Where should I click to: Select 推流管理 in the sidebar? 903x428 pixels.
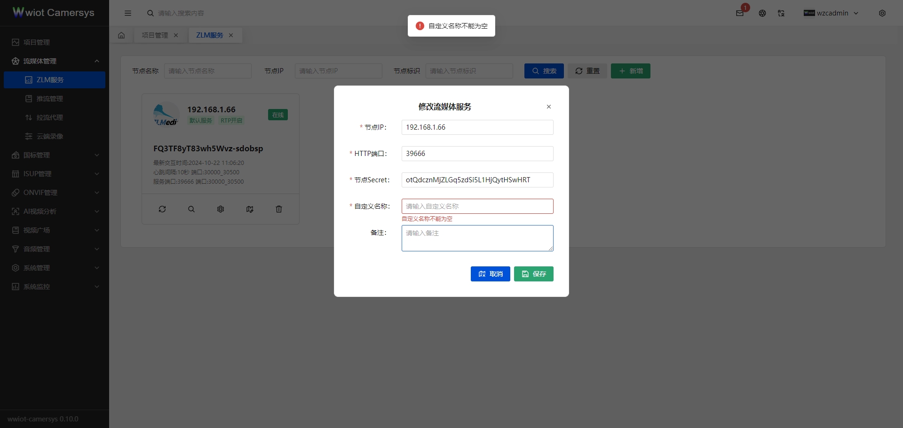coord(50,99)
